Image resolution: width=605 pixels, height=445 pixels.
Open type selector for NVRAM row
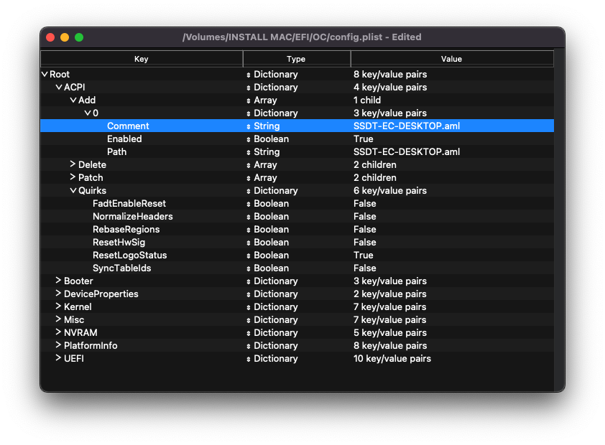pos(249,333)
